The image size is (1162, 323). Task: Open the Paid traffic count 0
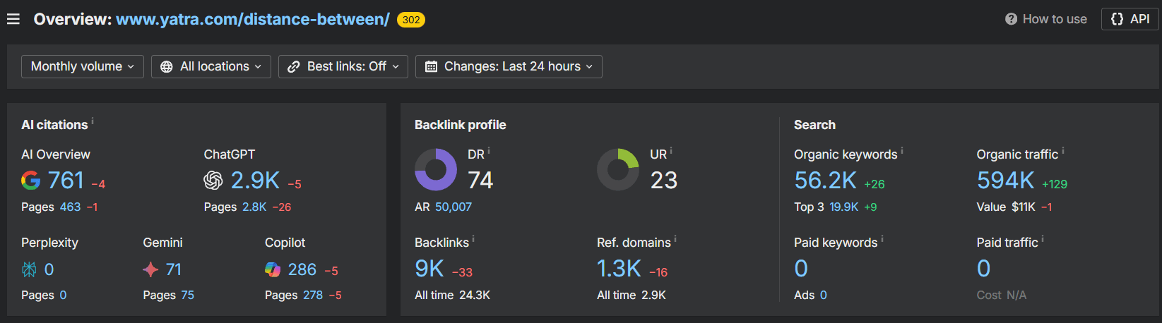[983, 269]
